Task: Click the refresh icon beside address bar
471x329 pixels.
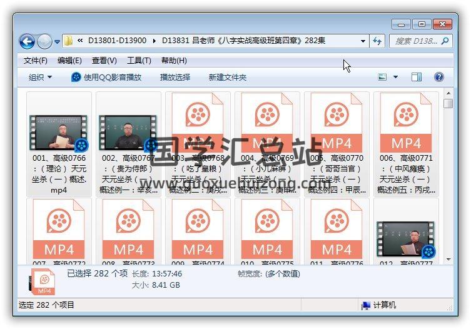Action: click(377, 41)
